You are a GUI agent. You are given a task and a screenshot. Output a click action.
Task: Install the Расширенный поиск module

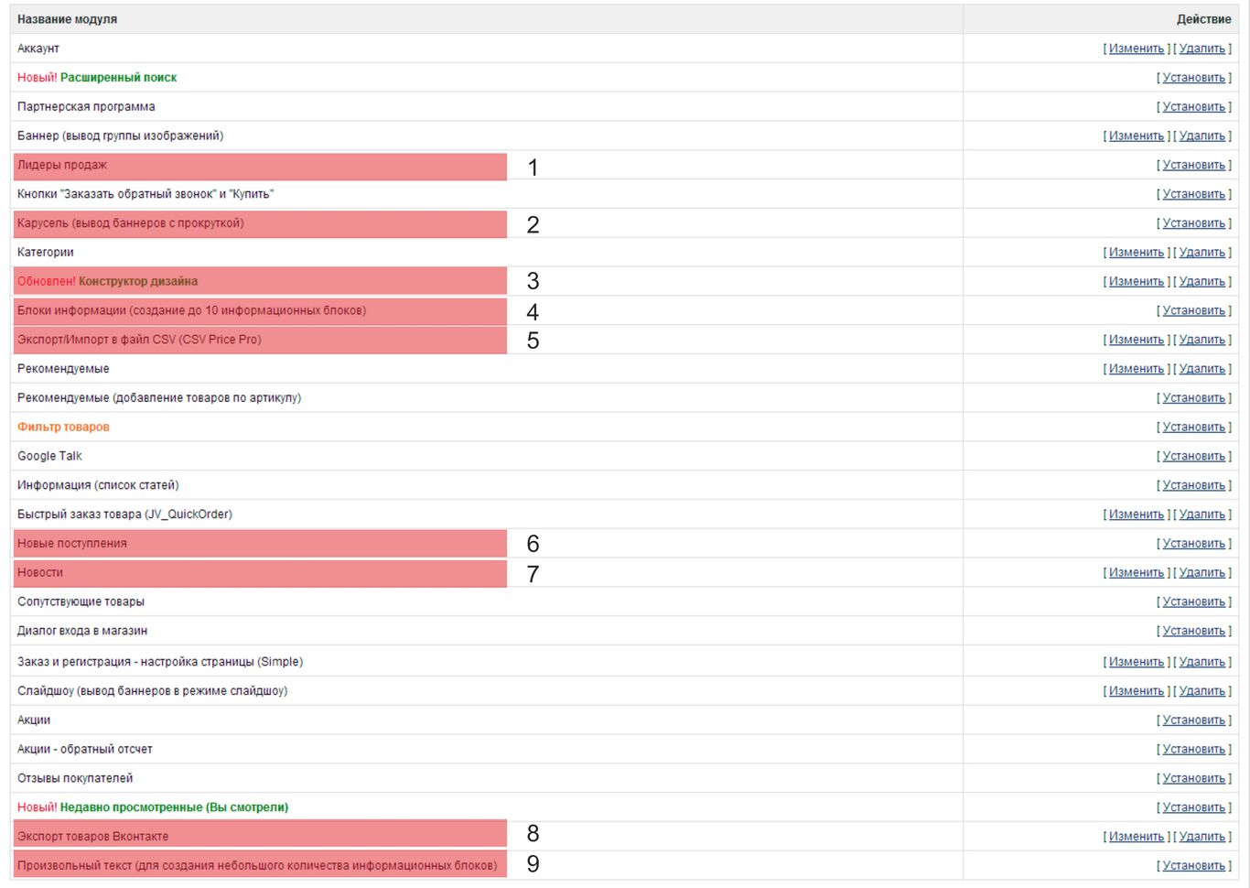(1193, 78)
